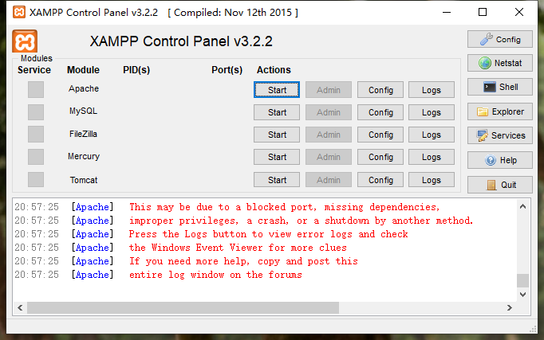This screenshot has height=340, width=544.
Task: Click the Tomcat Admin button
Action: (328, 180)
